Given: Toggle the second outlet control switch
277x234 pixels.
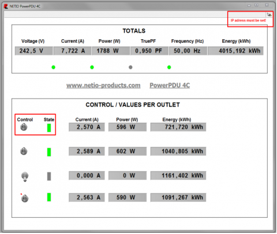Looking at the screenshot, I should [x=24, y=151].
